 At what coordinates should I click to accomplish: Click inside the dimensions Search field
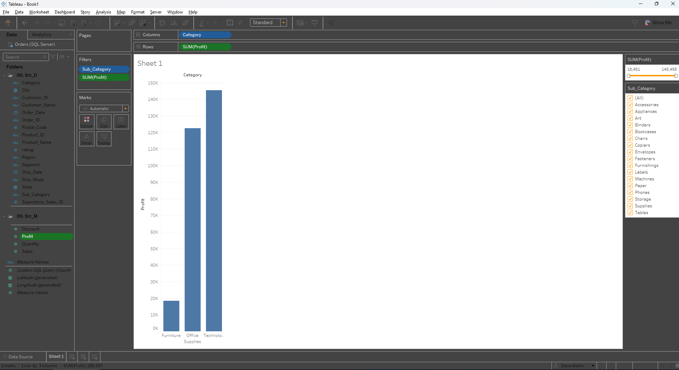click(23, 57)
